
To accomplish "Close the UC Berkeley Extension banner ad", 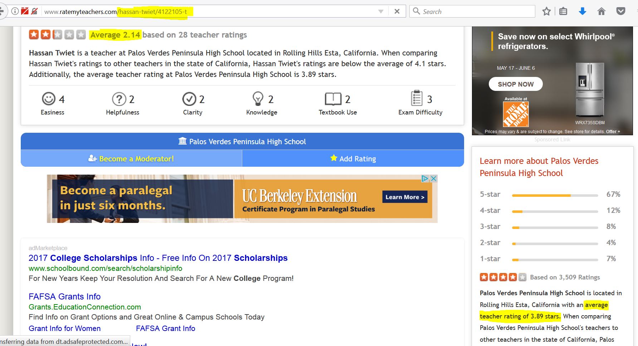I will 433,179.
